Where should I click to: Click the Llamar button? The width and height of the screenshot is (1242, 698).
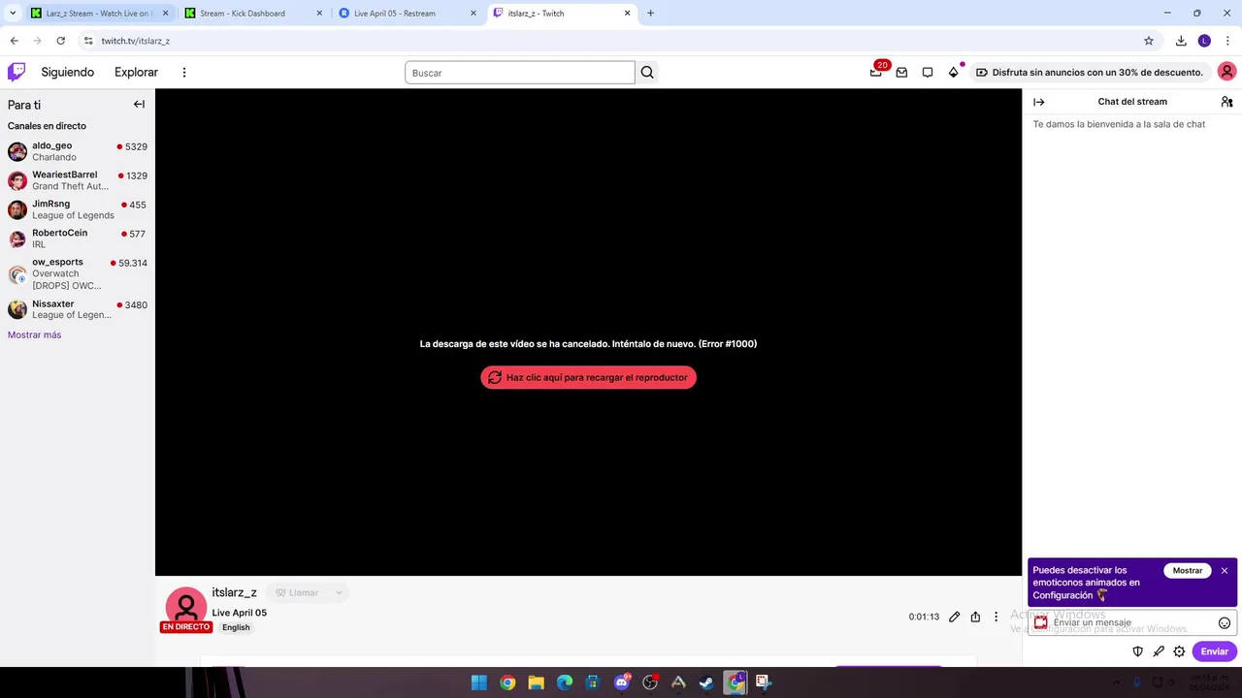pyautogui.click(x=297, y=592)
